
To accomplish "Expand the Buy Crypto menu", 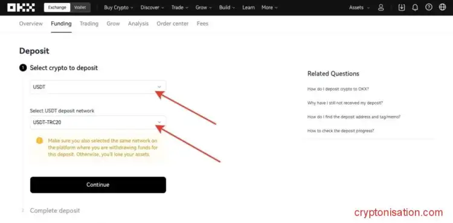I will point(118,8).
